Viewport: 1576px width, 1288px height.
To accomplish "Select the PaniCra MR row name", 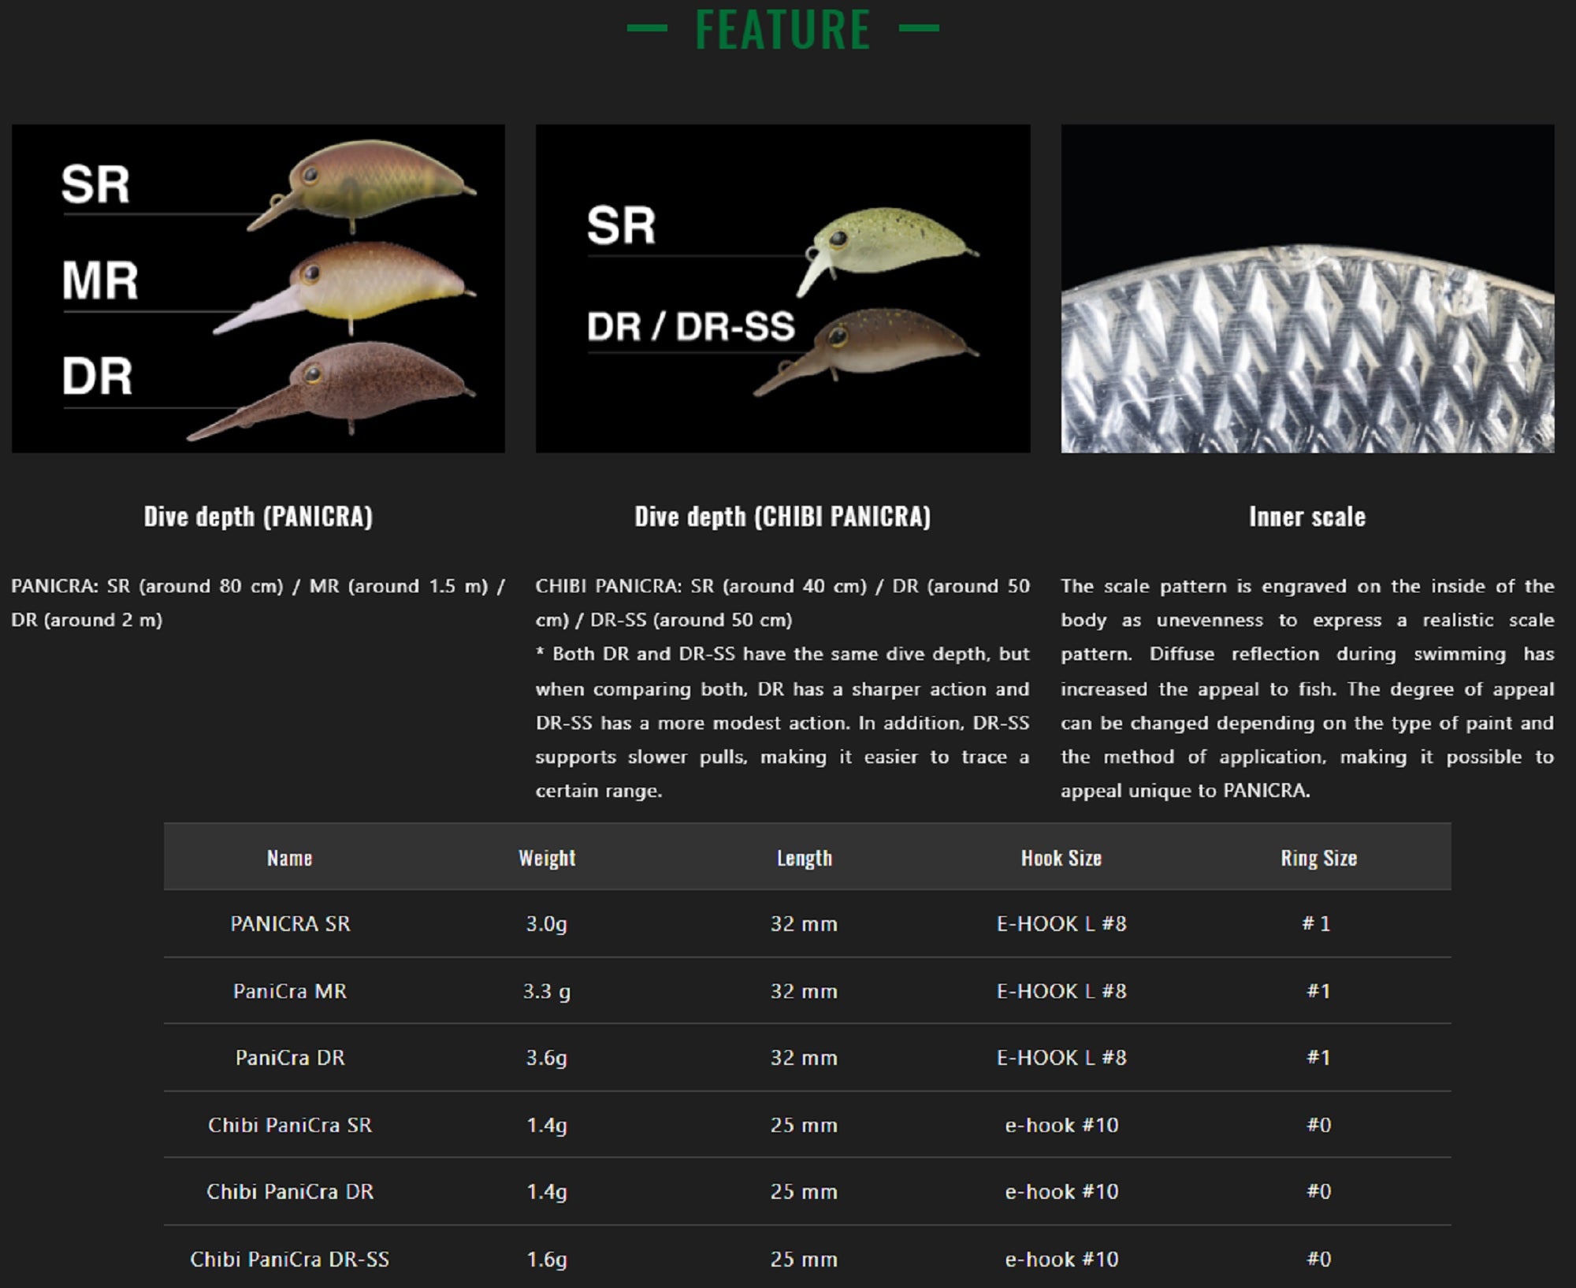I will 290,991.
